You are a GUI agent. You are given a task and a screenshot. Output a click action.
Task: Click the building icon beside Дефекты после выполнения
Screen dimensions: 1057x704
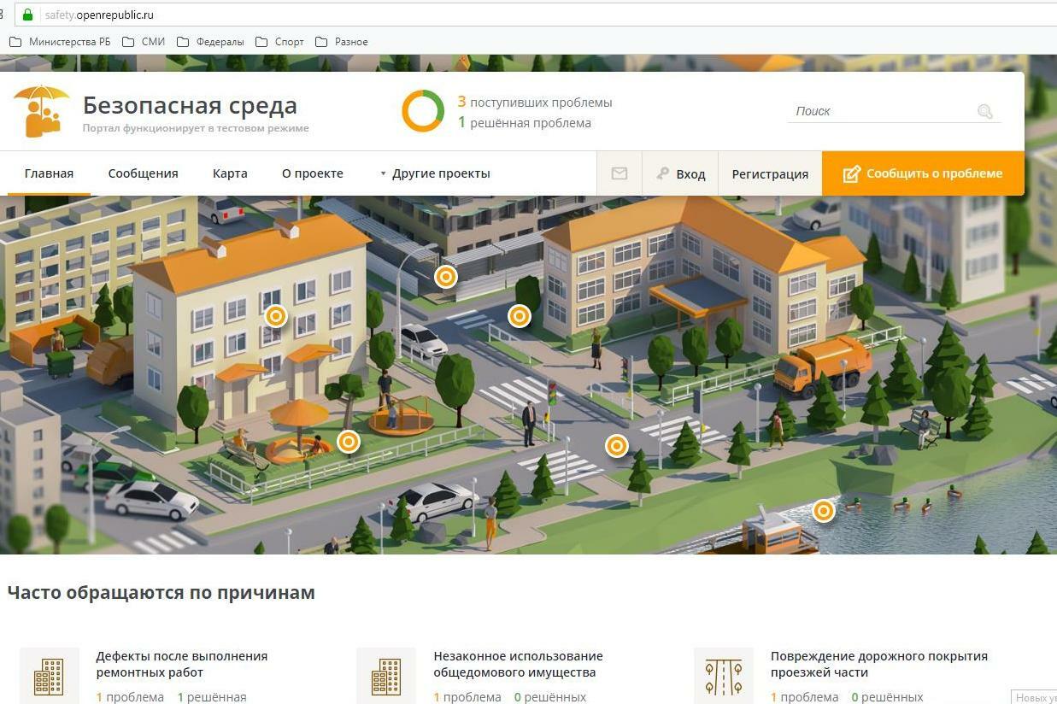[x=49, y=677]
